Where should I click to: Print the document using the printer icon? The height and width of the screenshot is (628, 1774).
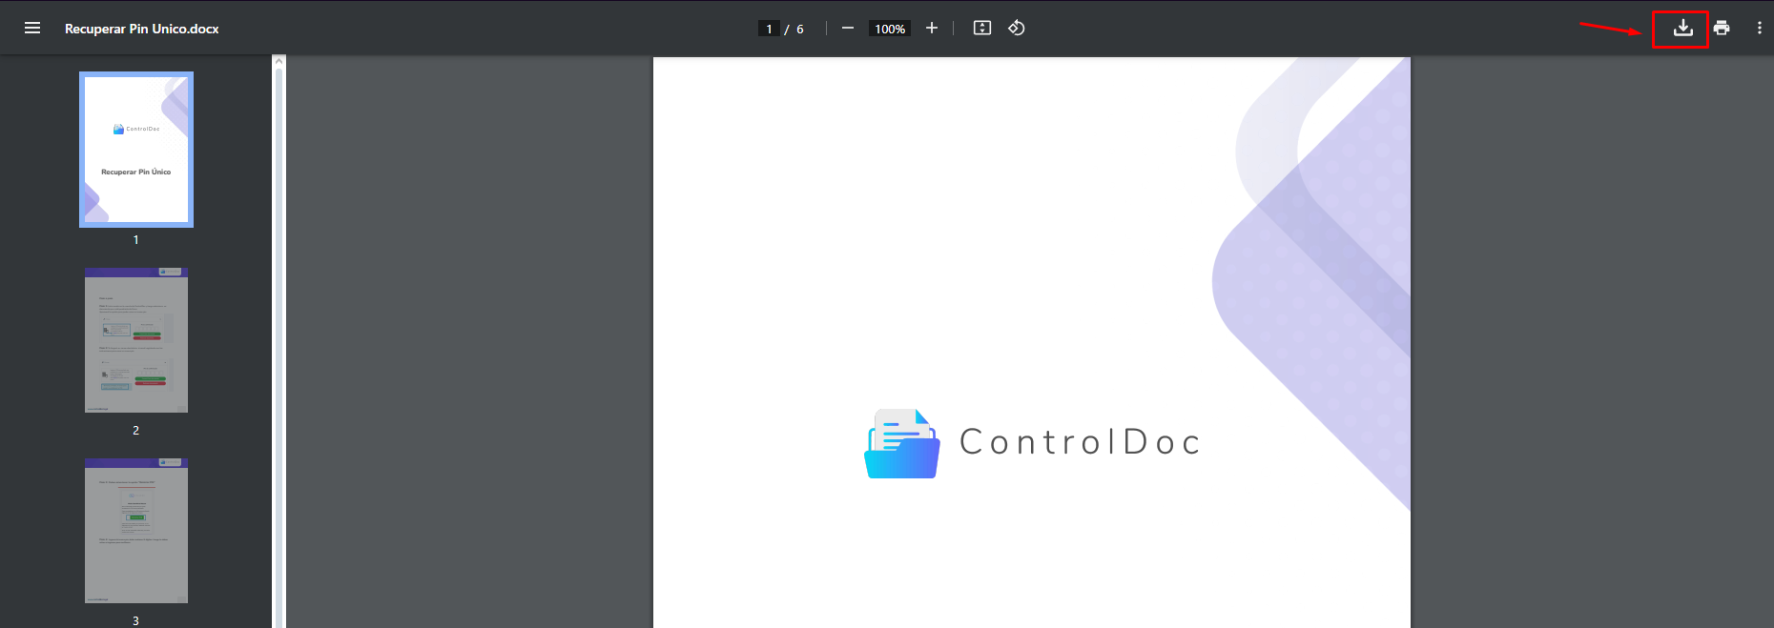coord(1722,29)
